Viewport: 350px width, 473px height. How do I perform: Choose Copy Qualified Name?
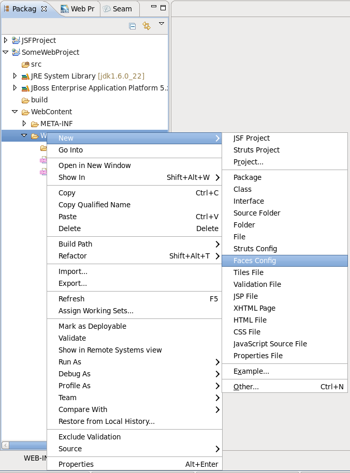click(135, 205)
